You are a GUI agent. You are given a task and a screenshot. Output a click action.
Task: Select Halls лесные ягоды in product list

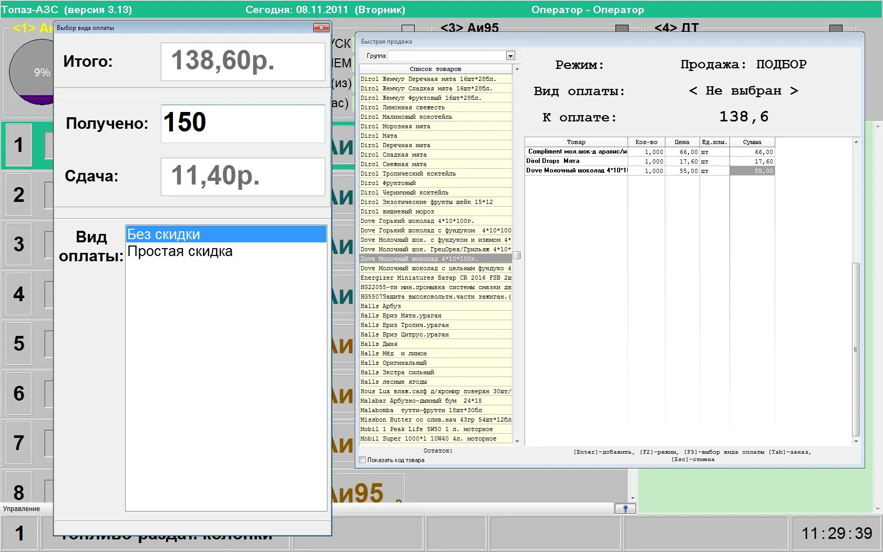[x=436, y=382]
